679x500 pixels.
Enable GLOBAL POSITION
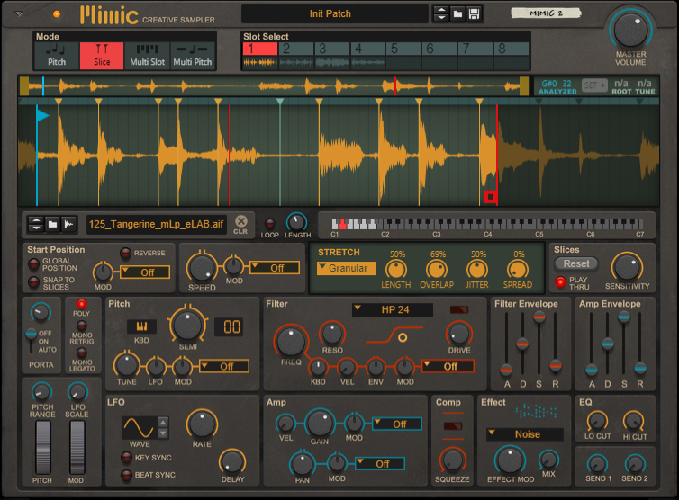click(33, 263)
